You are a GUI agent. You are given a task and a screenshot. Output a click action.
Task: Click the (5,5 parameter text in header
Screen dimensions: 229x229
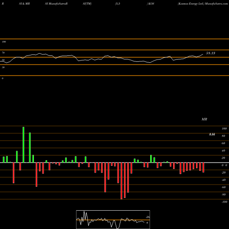118,4
